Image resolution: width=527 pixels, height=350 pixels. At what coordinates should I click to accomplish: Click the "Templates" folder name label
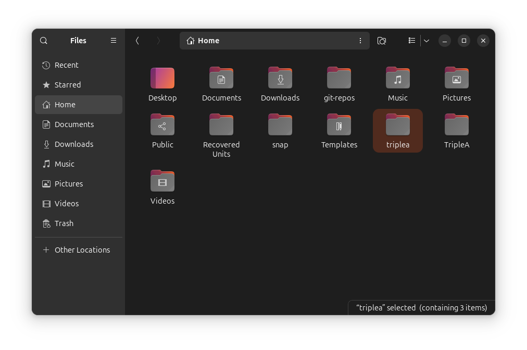[x=339, y=145]
